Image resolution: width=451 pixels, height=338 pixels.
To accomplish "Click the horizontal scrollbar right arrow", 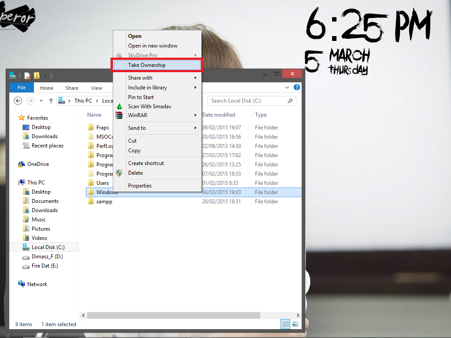I will click(x=298, y=315).
